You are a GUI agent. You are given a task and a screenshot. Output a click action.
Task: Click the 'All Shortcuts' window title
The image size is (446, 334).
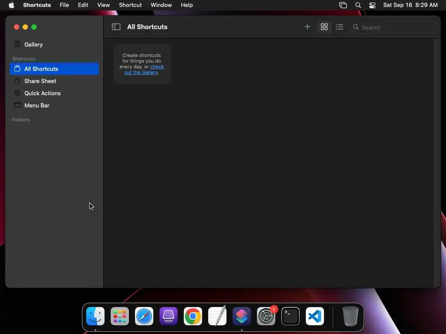(x=147, y=27)
